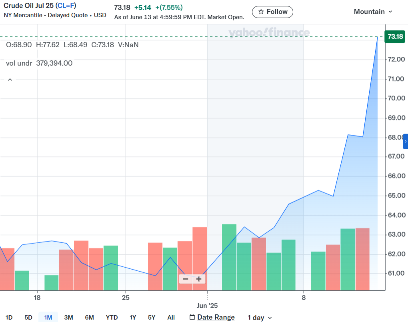Click the Follow star button
Screen dimensions: 408x322
272,12
